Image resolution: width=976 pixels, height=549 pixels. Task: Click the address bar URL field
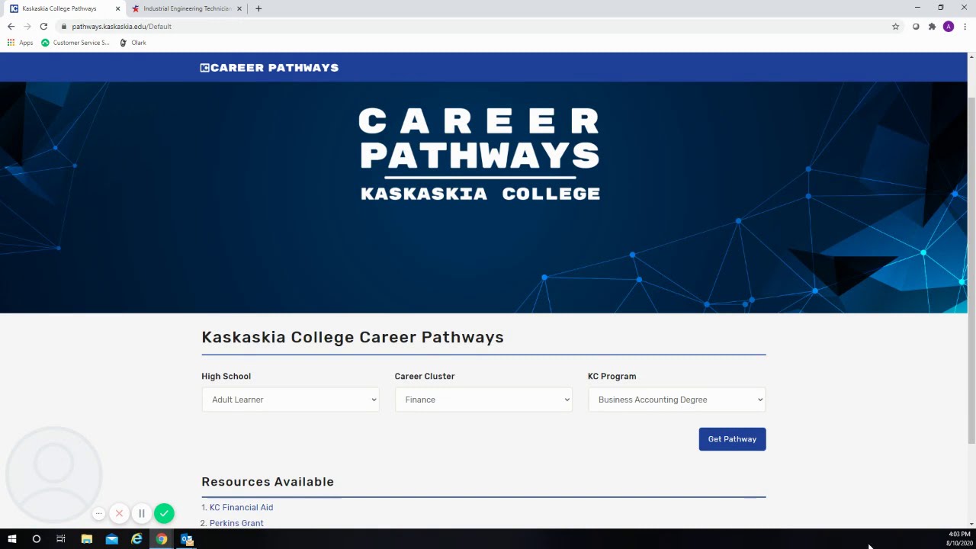click(x=473, y=26)
